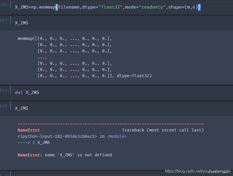Click the cell prompt number 79
This screenshot has width=233, height=176.
click(x=4, y=5)
